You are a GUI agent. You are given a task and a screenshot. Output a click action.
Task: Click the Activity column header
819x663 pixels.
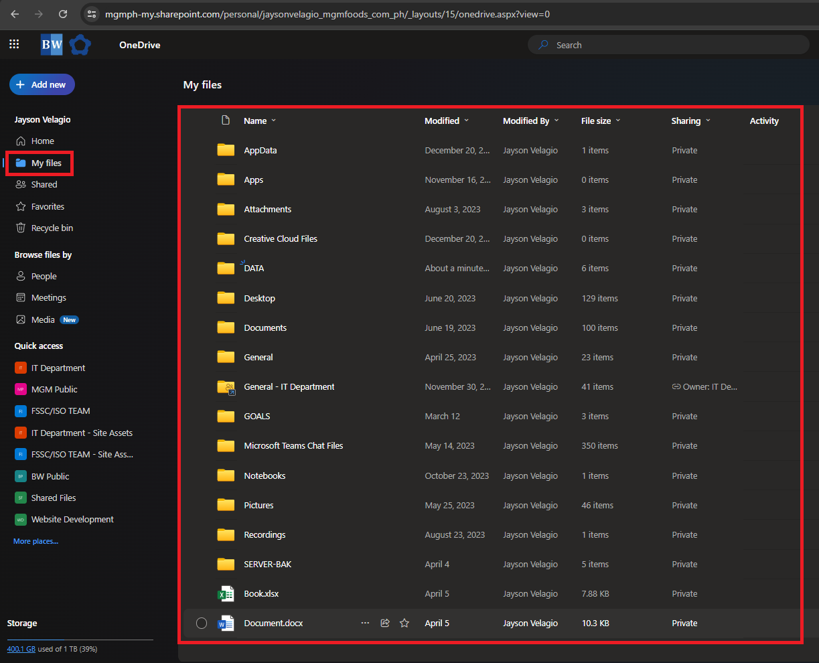(x=764, y=121)
